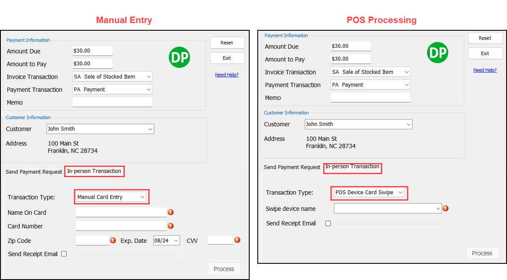Click the DP logo in POS Processing panel

pos(437,52)
